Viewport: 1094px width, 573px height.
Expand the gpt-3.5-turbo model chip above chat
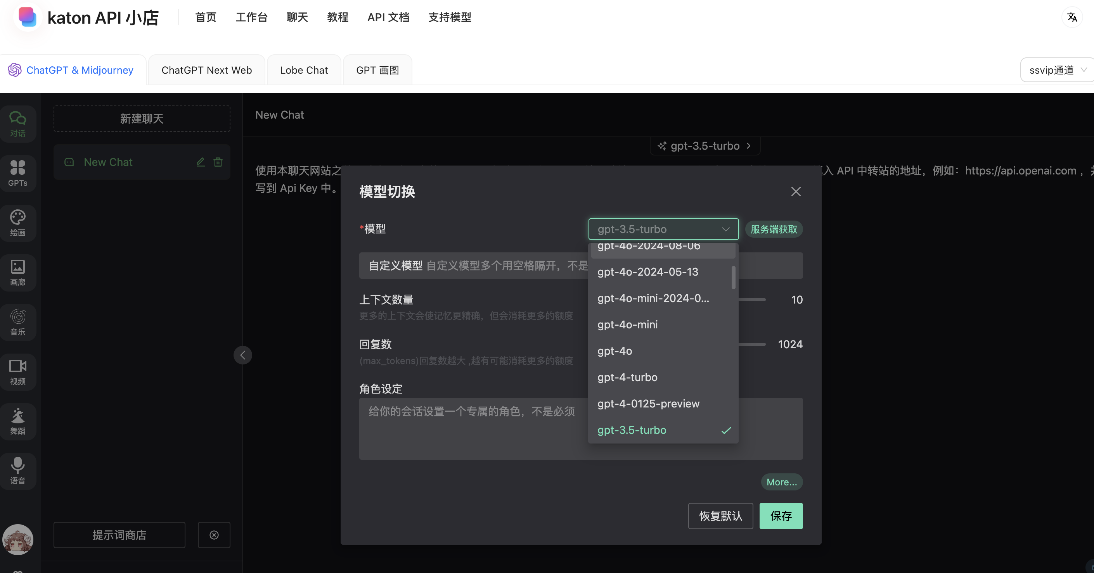(705, 146)
